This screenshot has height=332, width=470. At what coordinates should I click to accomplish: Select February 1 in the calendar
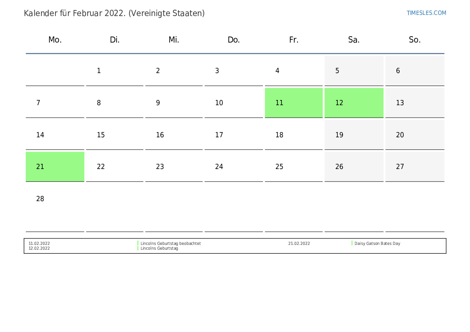(115, 71)
